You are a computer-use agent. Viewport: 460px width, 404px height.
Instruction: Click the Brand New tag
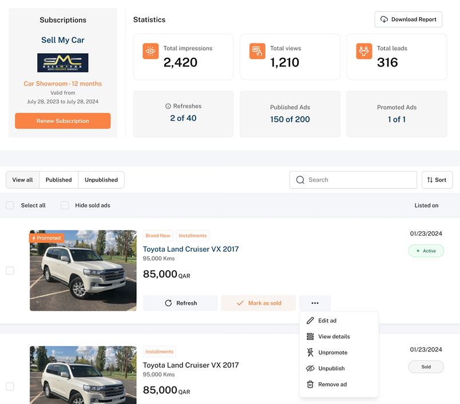pos(158,236)
